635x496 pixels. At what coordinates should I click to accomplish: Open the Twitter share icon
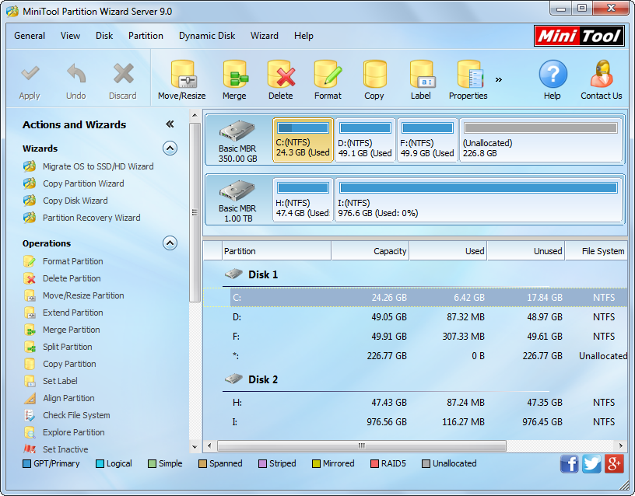pos(591,463)
